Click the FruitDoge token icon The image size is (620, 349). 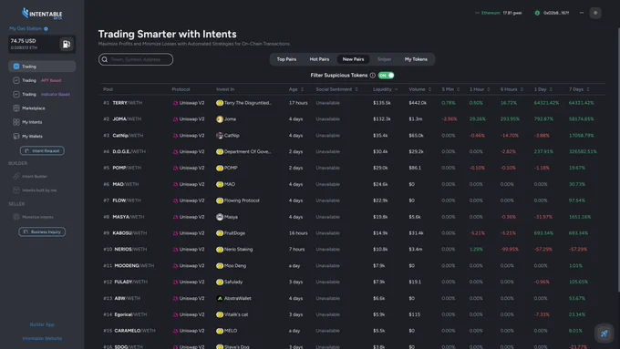pyautogui.click(x=220, y=233)
